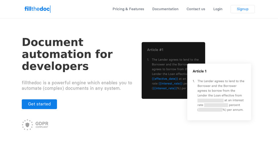The width and height of the screenshot is (278, 156).
Task: Click the blank field before 'percent'
Action: click(216, 105)
